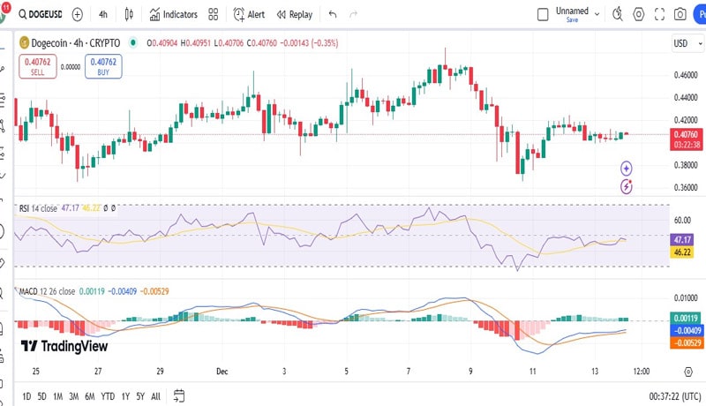Click the 0.40762 SELL button
The width and height of the screenshot is (706, 406).
pyautogui.click(x=38, y=66)
